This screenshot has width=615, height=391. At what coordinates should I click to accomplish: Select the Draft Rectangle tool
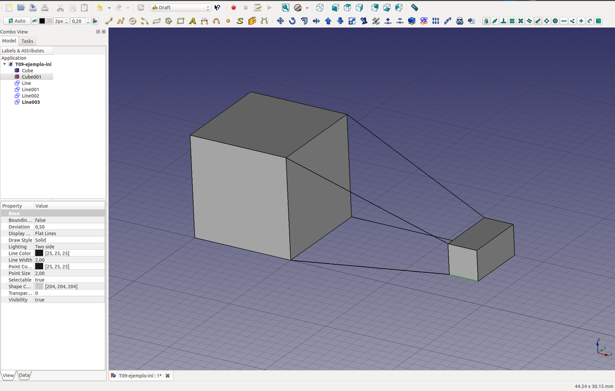click(180, 21)
